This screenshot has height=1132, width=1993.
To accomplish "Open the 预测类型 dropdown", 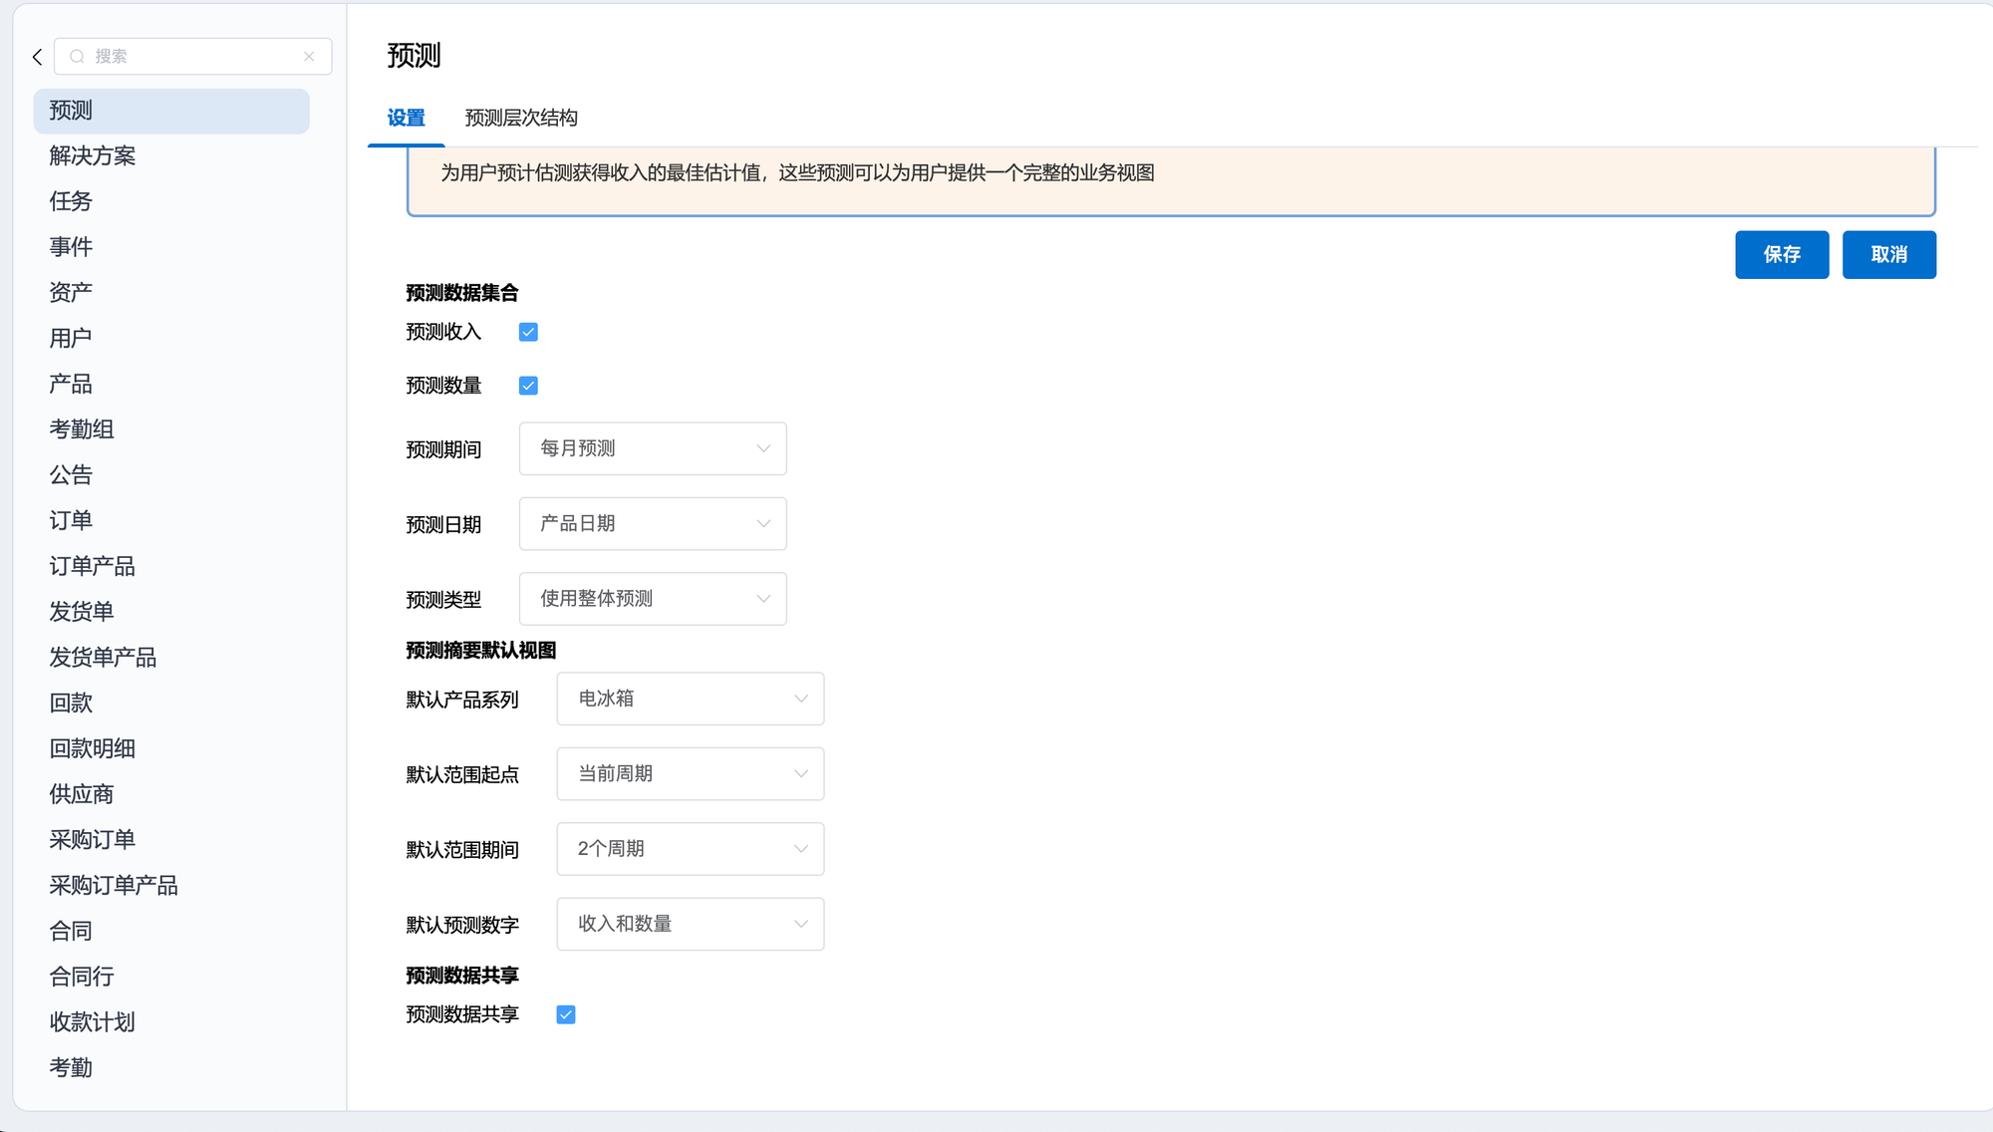I will 653,599.
